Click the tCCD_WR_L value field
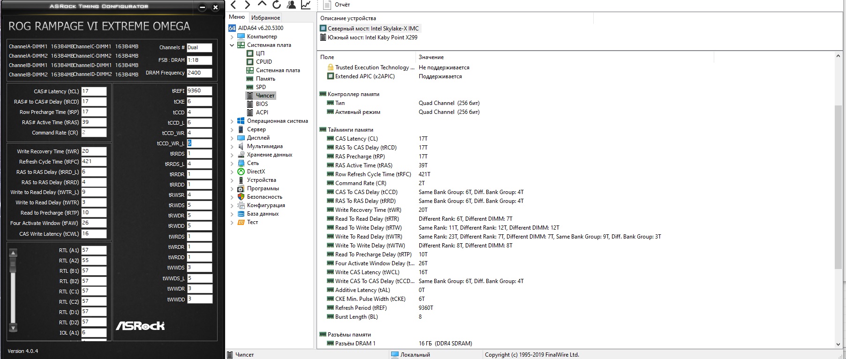The height and width of the screenshot is (359, 846). point(199,143)
